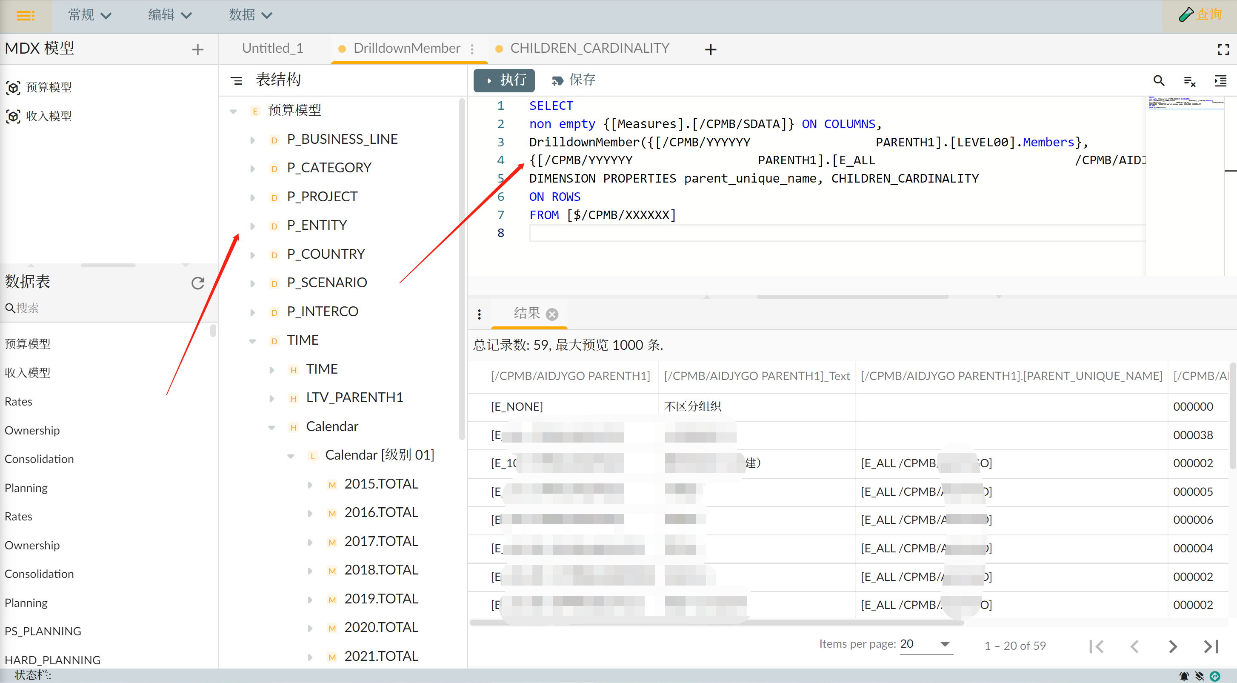Image resolution: width=1237 pixels, height=683 pixels.
Task: Expand the 2018.TOTAL member
Action: (310, 571)
